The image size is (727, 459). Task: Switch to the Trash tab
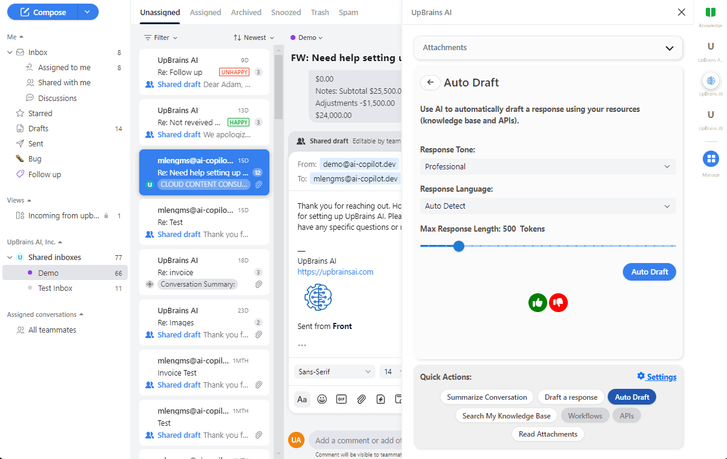coord(320,12)
